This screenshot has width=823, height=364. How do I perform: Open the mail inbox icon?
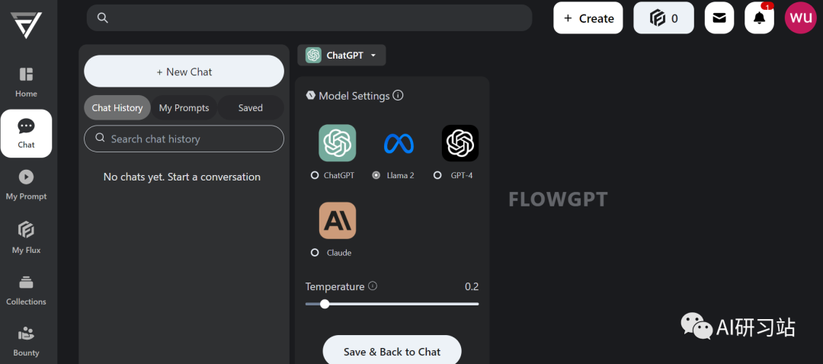click(x=719, y=18)
